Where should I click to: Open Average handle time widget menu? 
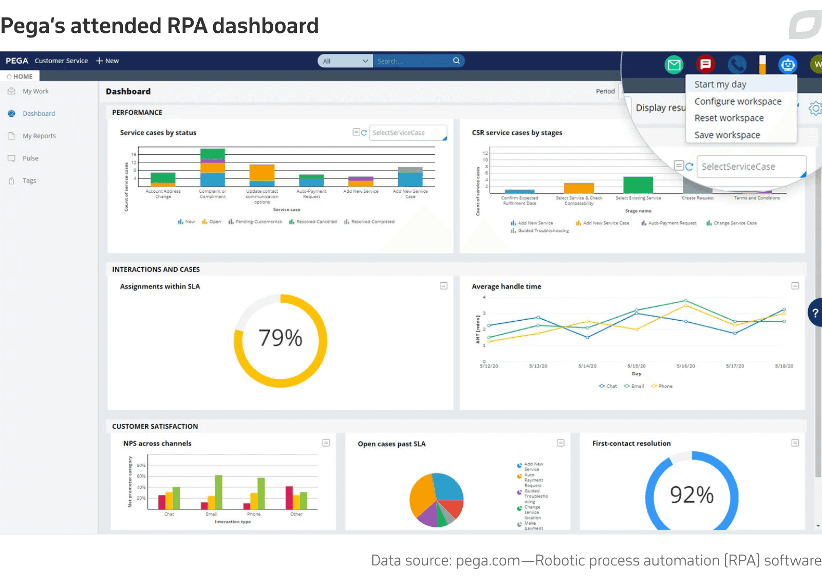point(795,286)
